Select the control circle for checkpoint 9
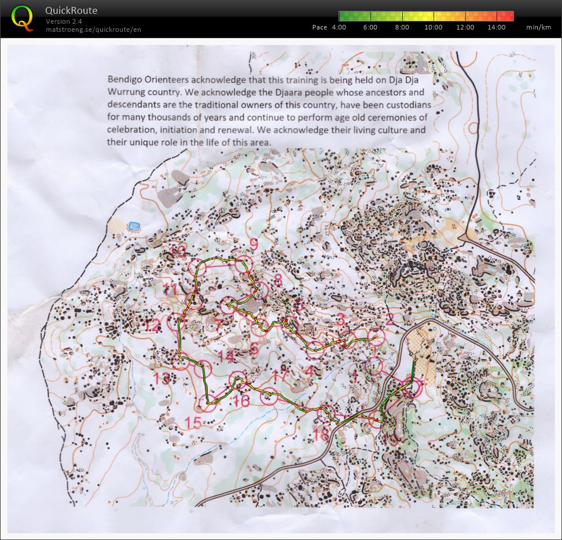 click(243, 263)
